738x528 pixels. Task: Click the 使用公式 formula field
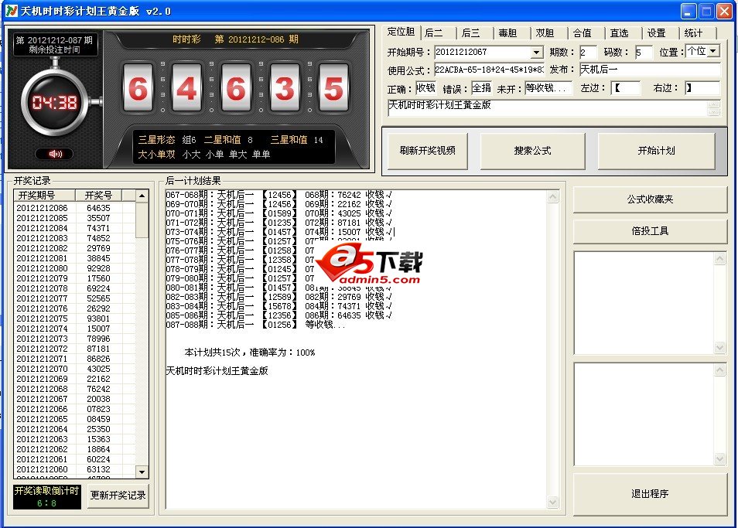point(489,70)
